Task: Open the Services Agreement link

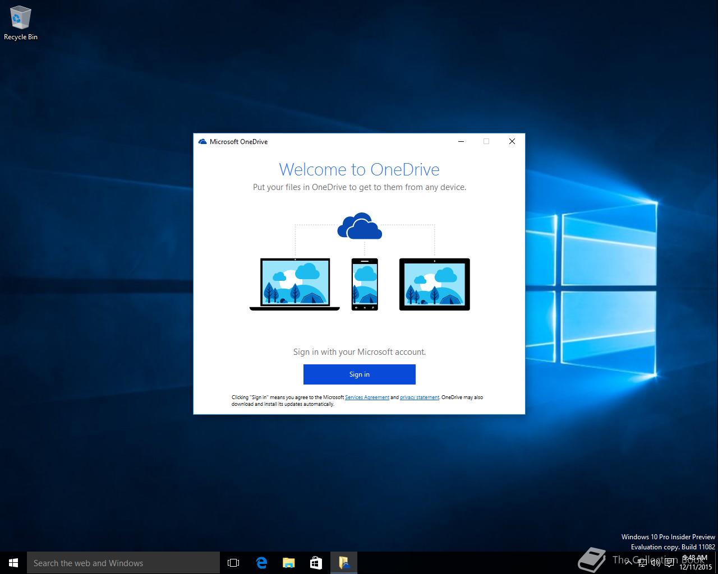Action: tap(367, 397)
